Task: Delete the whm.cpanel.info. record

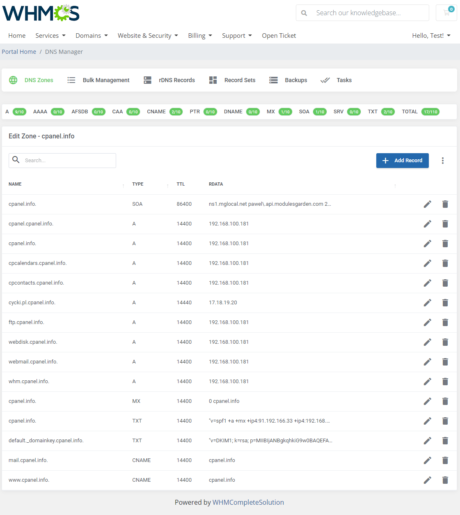Action: coord(445,382)
